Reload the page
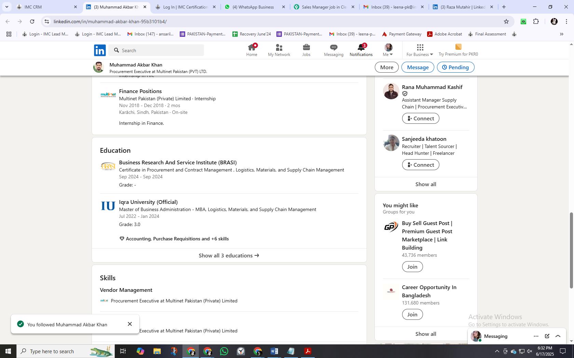 (32, 21)
